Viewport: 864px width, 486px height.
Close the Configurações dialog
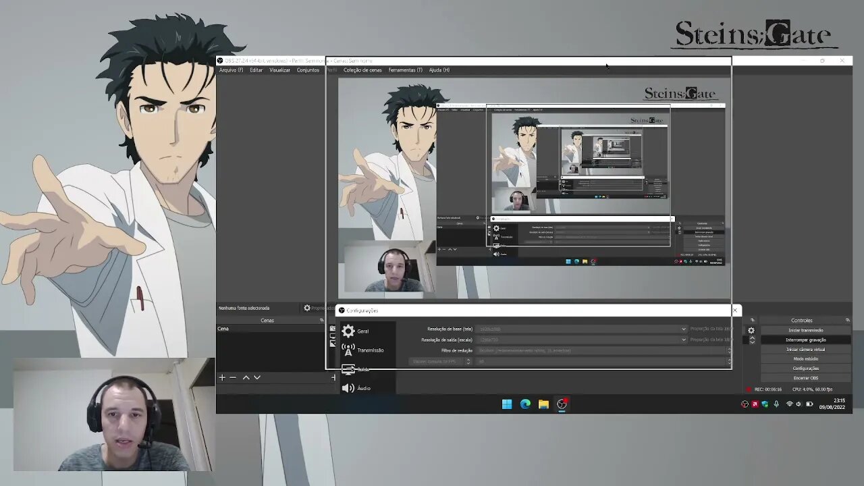click(x=735, y=310)
